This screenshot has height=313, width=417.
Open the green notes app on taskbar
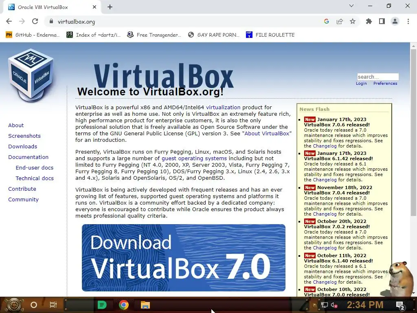(102, 305)
